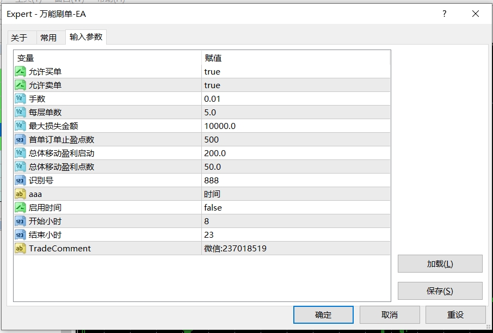Click the string icon beside TradeComment

tap(20, 248)
